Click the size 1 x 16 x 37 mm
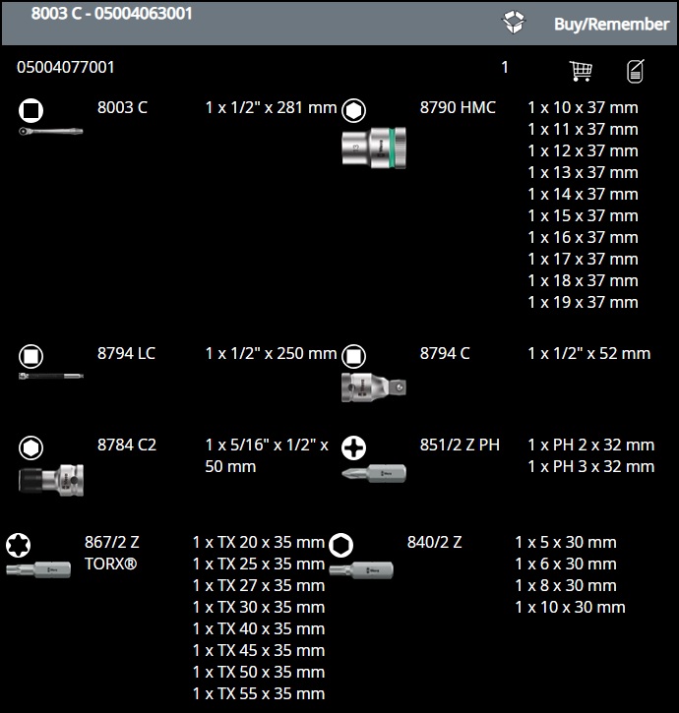The width and height of the screenshot is (679, 713). click(x=583, y=237)
